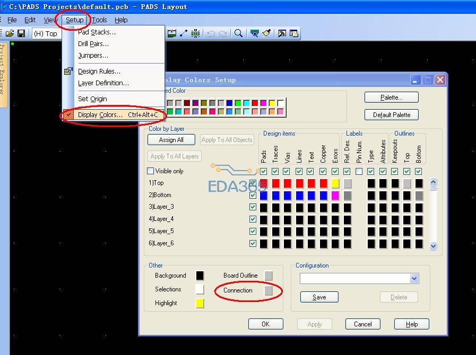Select the Zoom magnifier tool
476x355 pixels.
pos(239,33)
